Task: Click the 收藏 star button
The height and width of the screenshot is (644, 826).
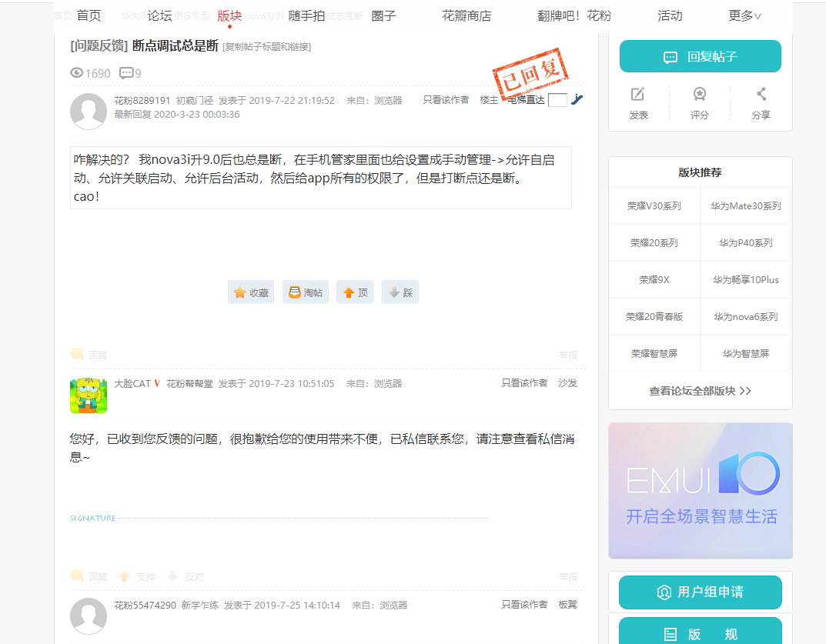Action: point(251,292)
